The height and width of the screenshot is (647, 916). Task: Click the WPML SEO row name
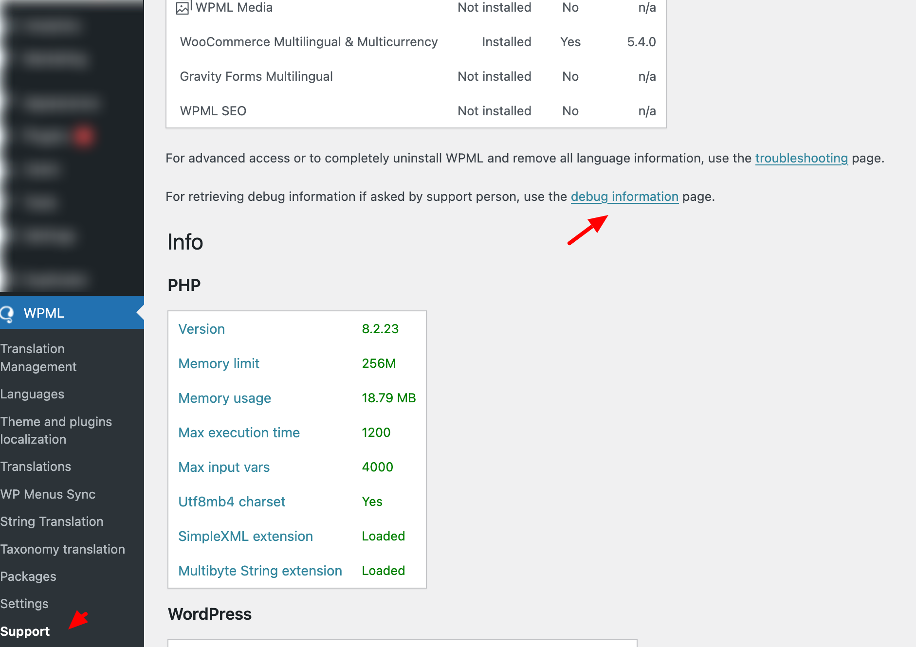pos(213,111)
